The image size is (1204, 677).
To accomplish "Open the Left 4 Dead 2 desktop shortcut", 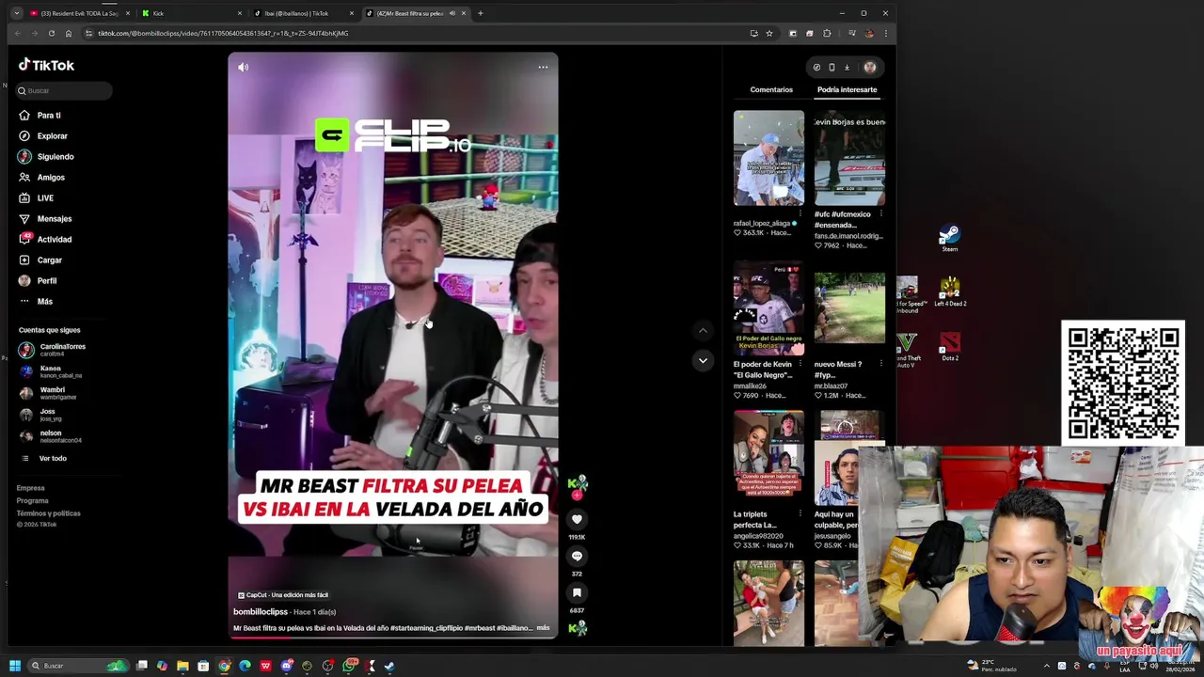I will click(950, 291).
